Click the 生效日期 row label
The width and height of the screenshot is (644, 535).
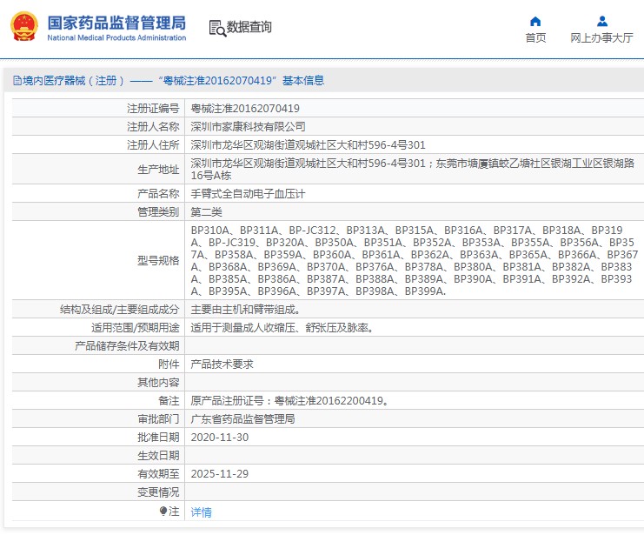pos(158,456)
